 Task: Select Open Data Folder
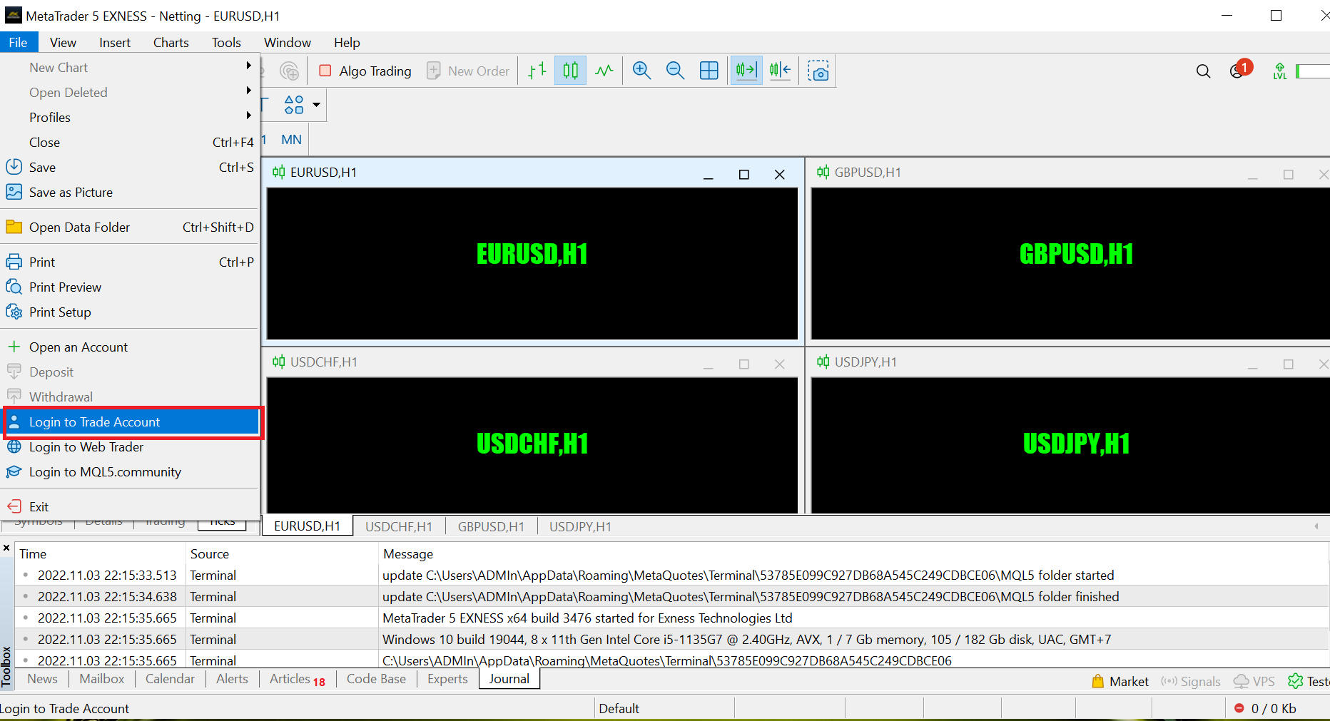pos(130,227)
